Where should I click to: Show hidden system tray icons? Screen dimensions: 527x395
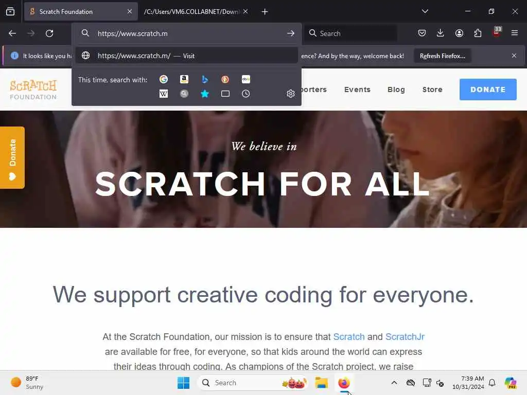pyautogui.click(x=394, y=383)
